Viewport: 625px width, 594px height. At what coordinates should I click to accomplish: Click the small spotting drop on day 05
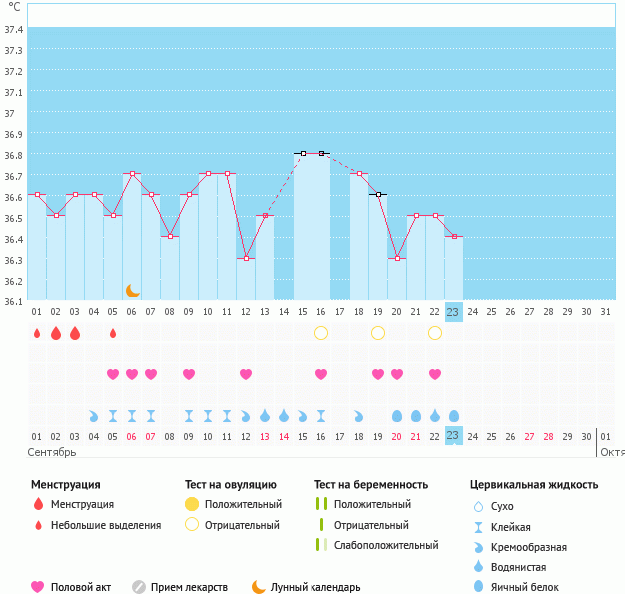[113, 333]
